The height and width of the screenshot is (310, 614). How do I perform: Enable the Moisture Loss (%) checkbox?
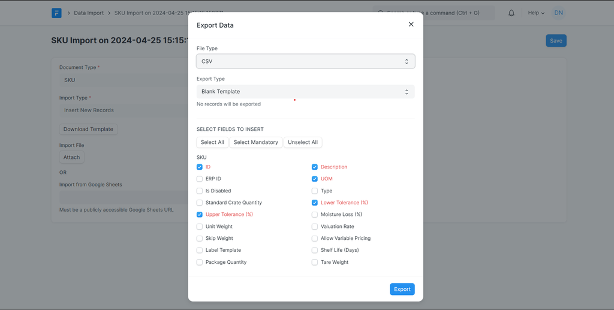click(x=315, y=215)
